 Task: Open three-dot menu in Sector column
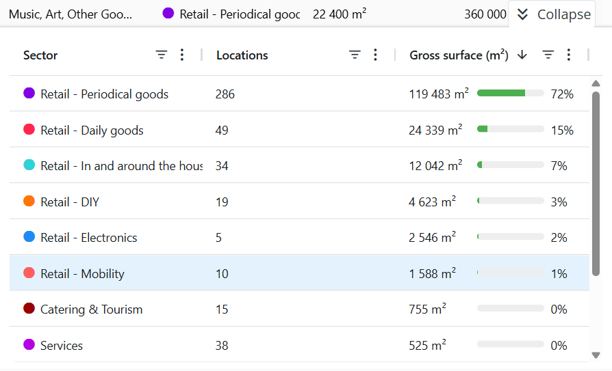(x=182, y=55)
